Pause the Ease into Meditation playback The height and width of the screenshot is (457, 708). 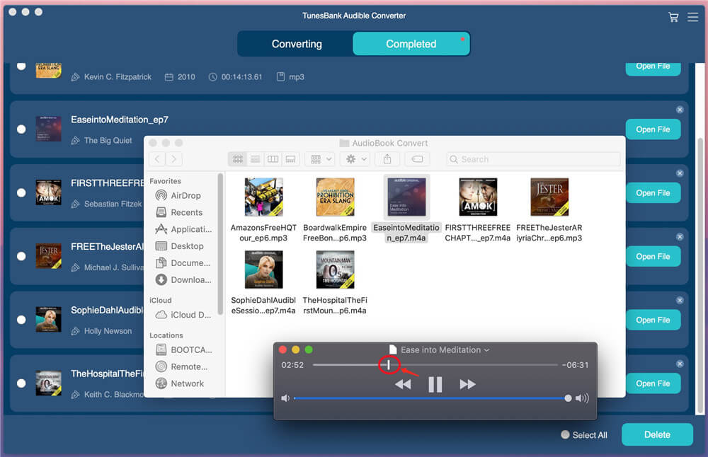(435, 384)
